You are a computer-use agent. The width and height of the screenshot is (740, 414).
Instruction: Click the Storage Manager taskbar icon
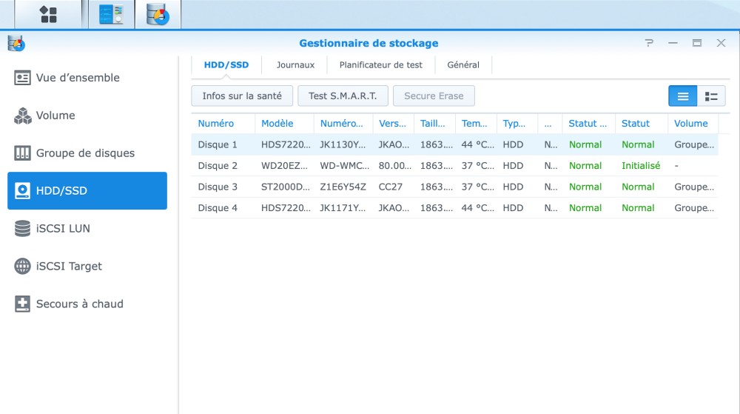pyautogui.click(x=158, y=14)
